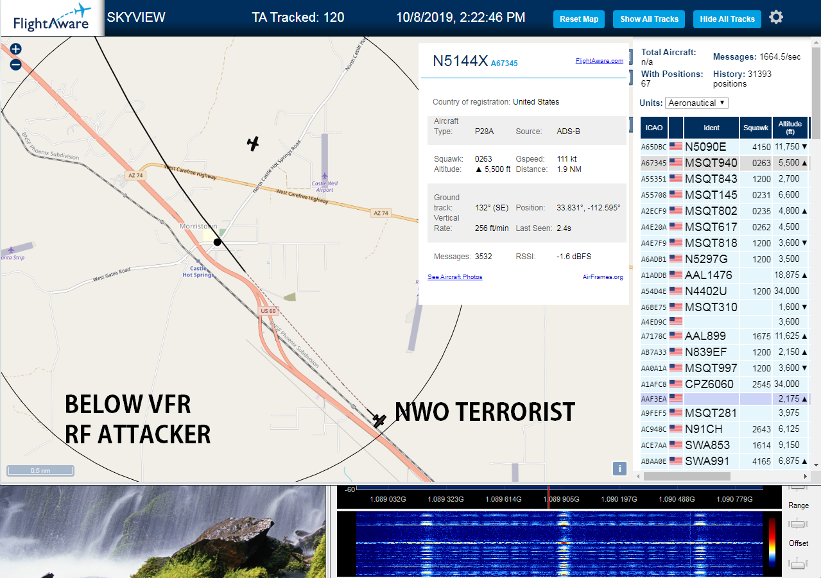The height and width of the screenshot is (578, 821).
Task: Click the A4ED9C ICAO cell
Action: coord(654,322)
